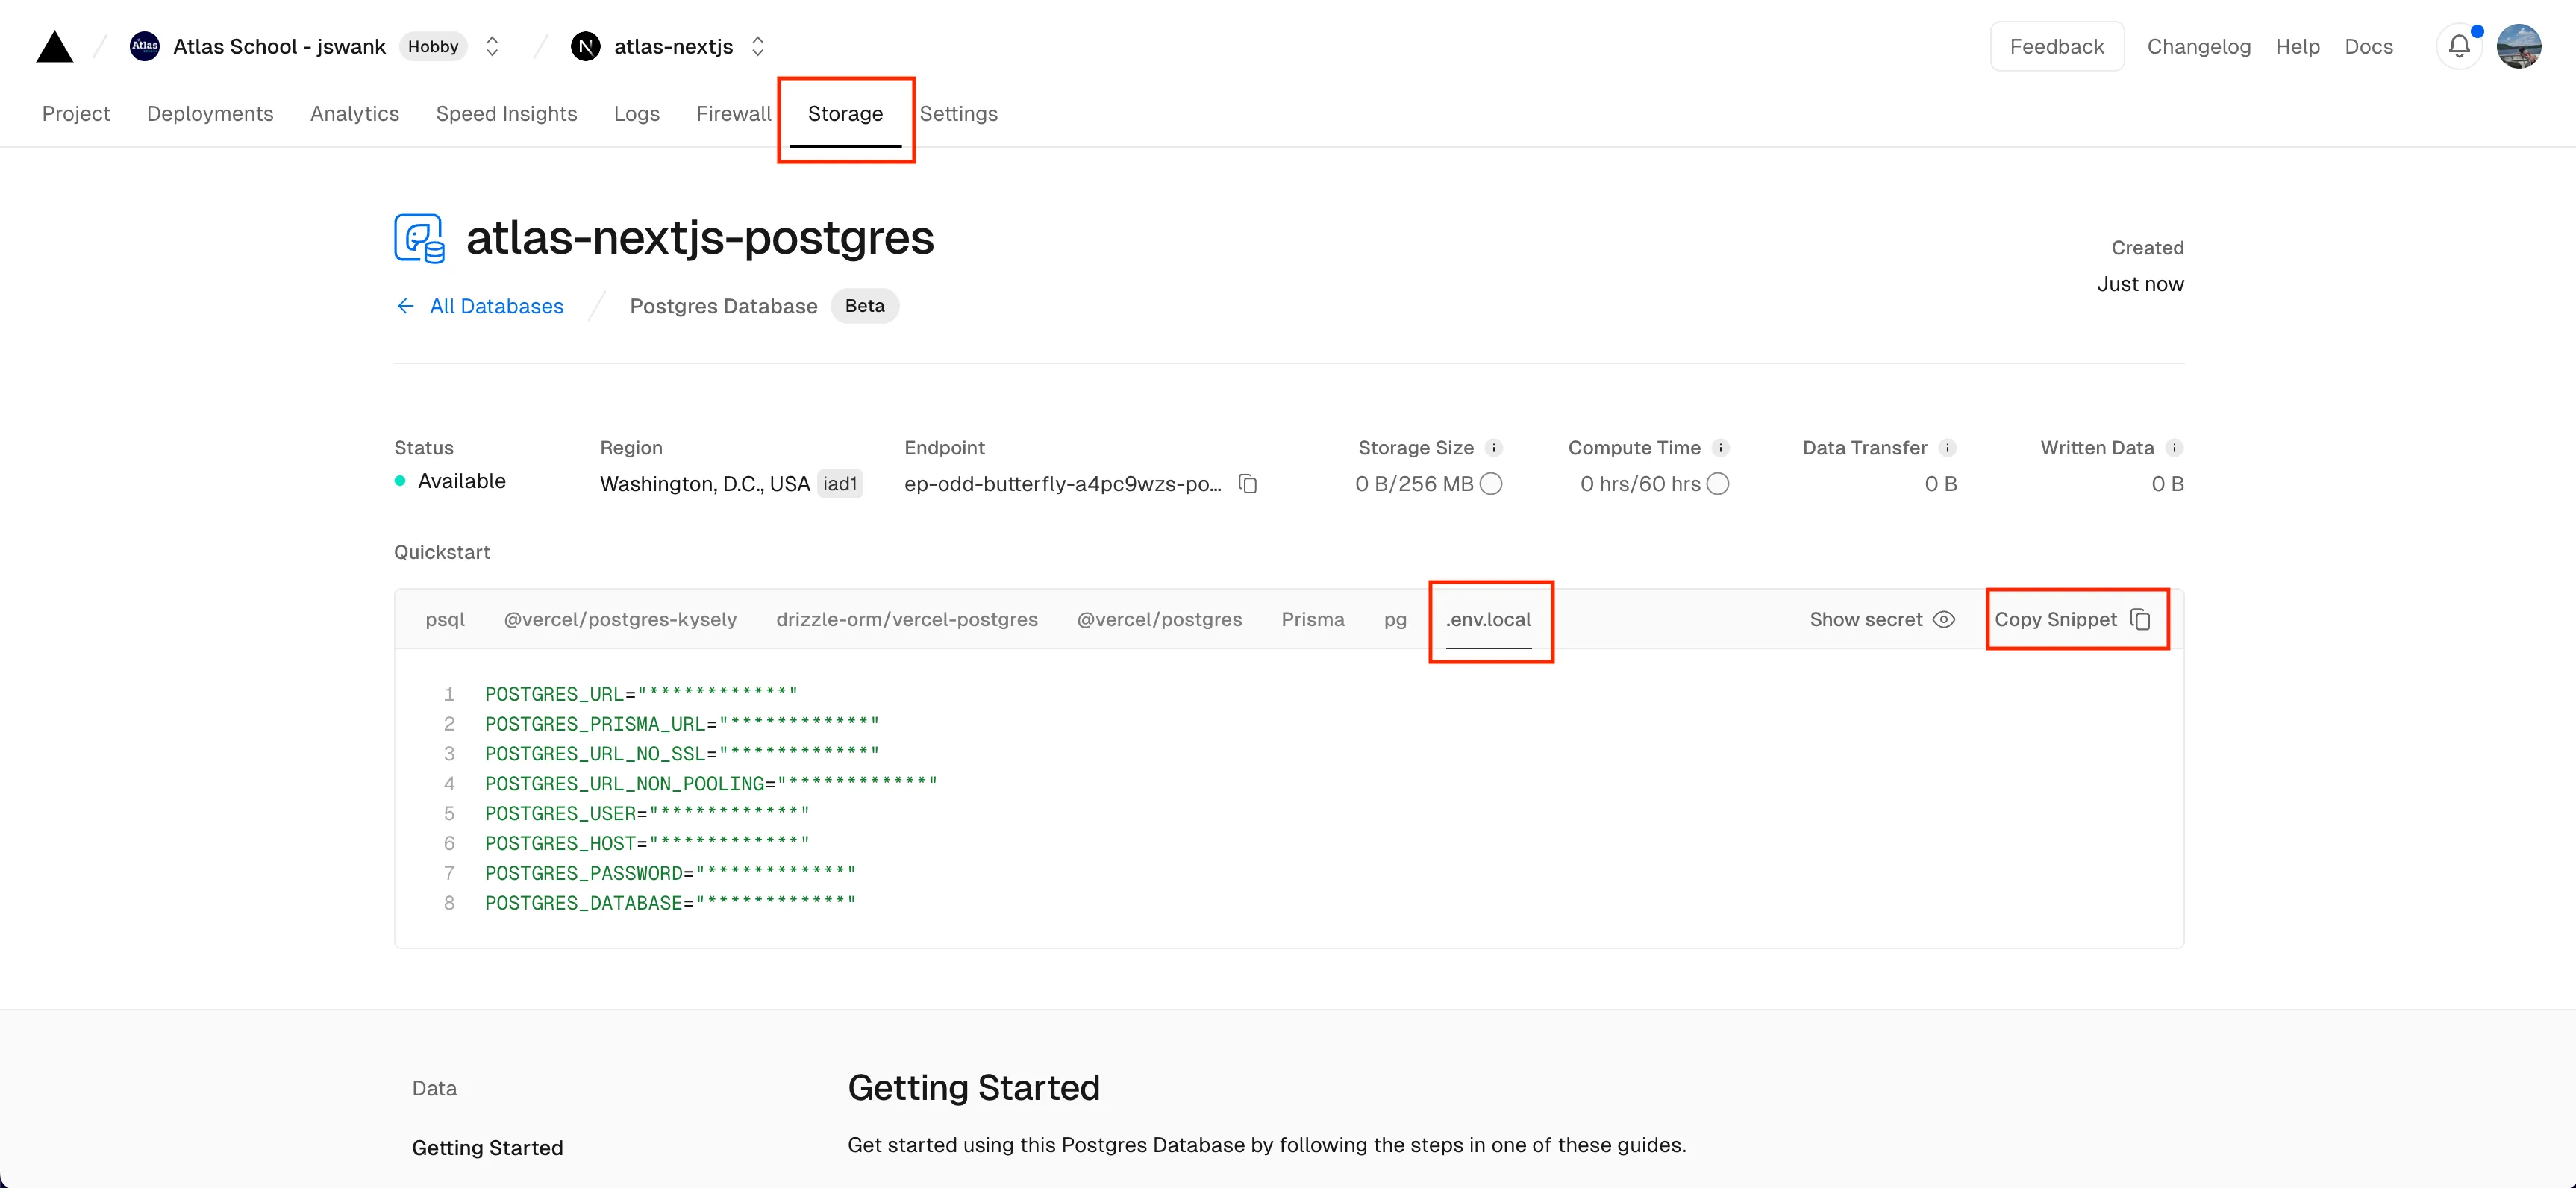The image size is (2576, 1188).
Task: Click the Compute Time usage circle
Action: pos(1718,484)
